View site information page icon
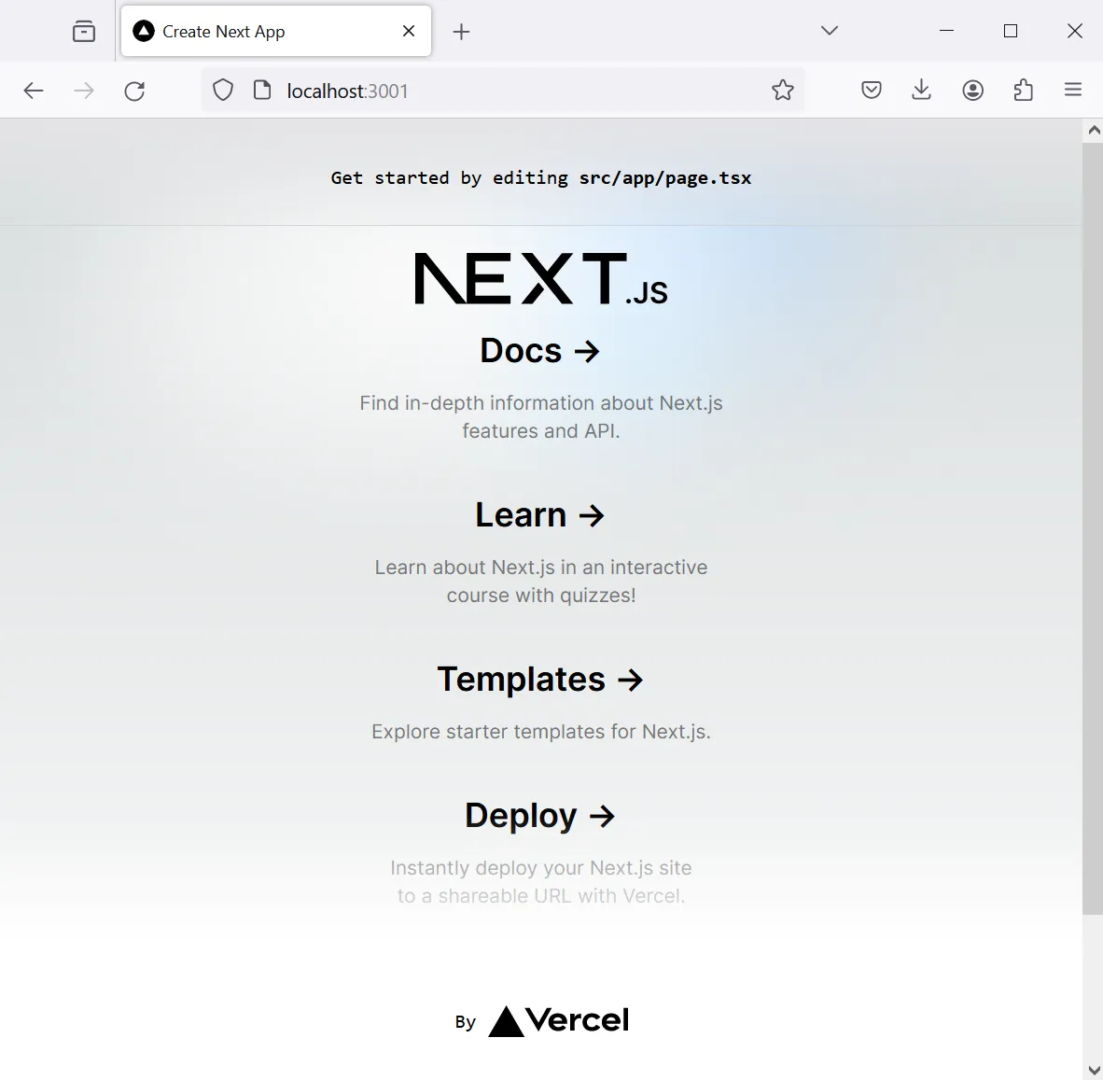The width and height of the screenshot is (1103, 1080). pyautogui.click(x=262, y=90)
